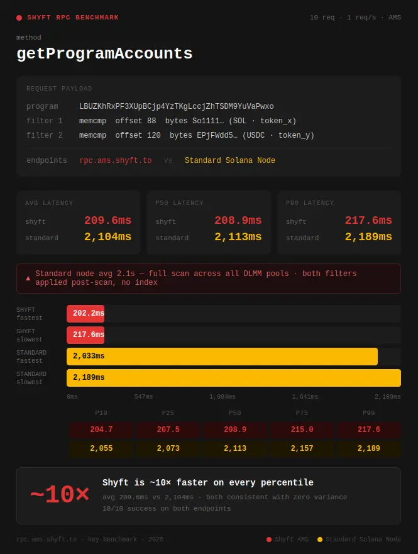The width and height of the screenshot is (418, 554).
Task: Click the P50 LATENCY shyft value 208.9ms
Action: tap(238, 221)
